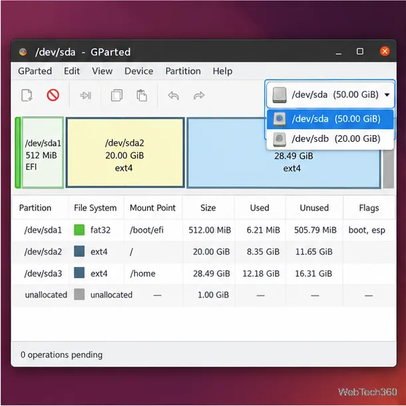Select the unallocated partition name in table
Viewport: 406px width, 406px height.
coord(46,295)
